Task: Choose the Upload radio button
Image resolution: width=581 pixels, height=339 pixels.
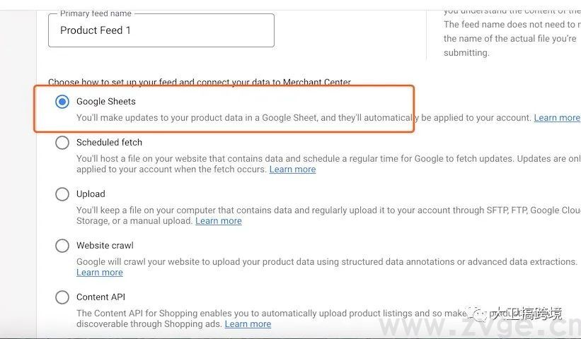Action: click(62, 194)
